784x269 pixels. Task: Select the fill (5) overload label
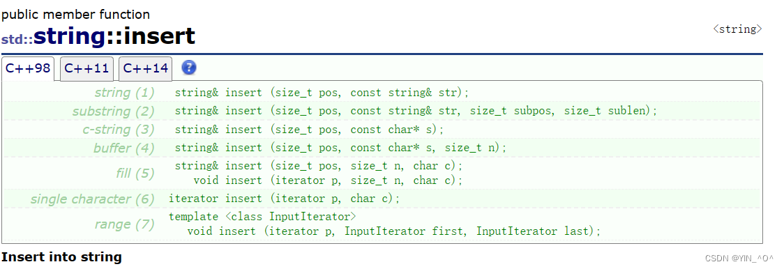[135, 173]
